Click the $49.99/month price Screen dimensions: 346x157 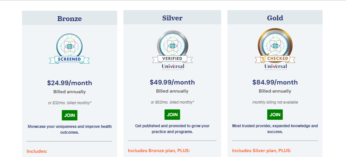pos(172,82)
